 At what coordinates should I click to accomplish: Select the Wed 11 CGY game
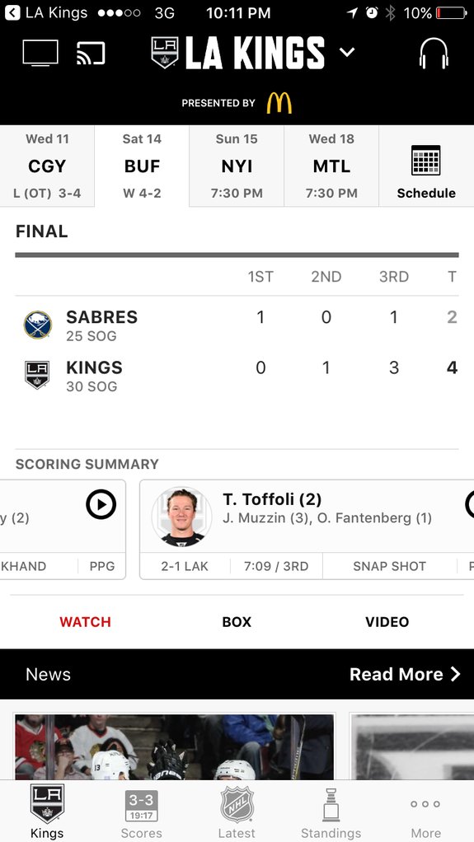click(x=47, y=166)
